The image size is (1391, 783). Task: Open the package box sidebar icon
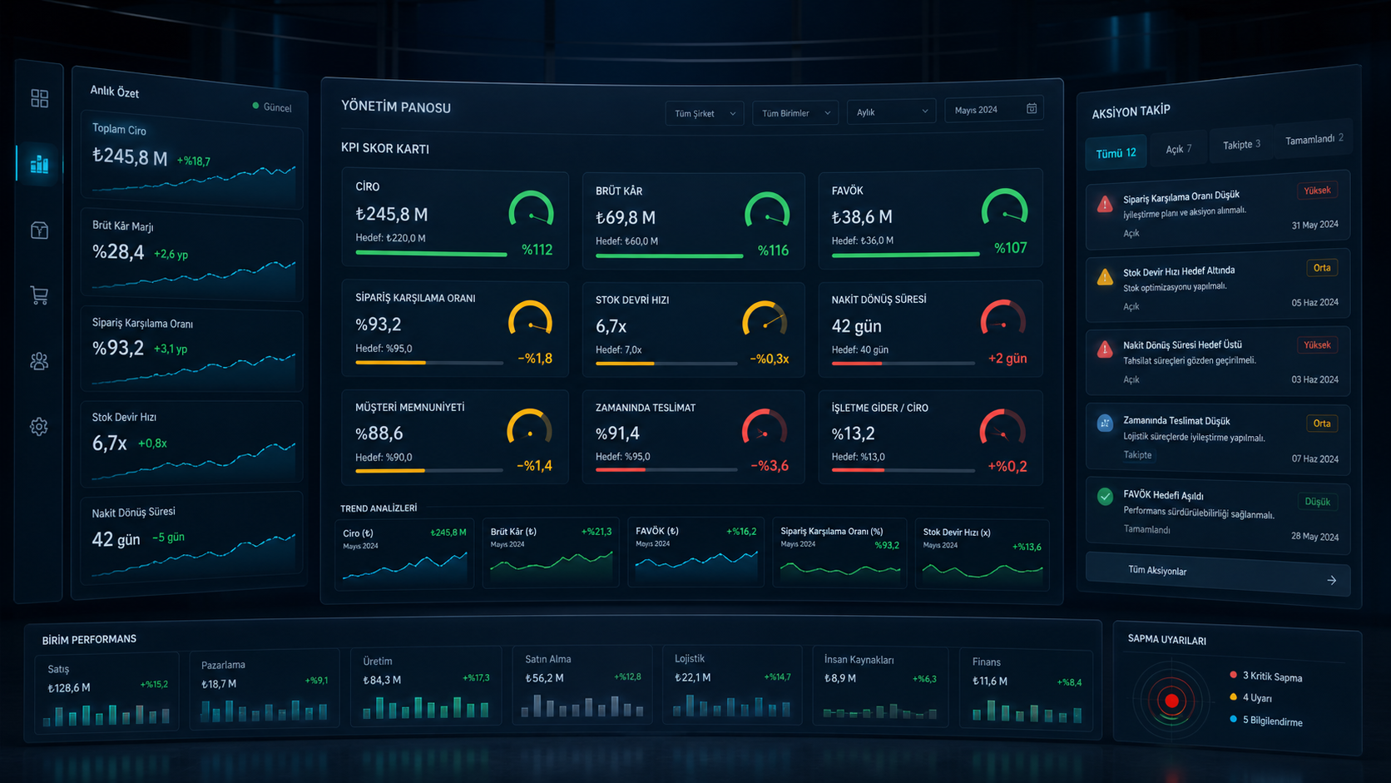tap(39, 230)
